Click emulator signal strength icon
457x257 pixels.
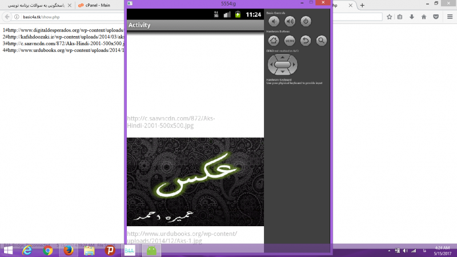tap(227, 14)
